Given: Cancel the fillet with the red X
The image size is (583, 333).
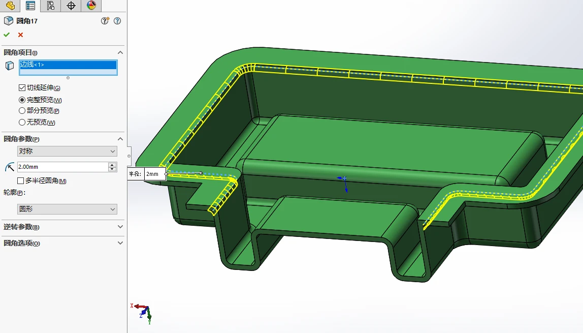Looking at the screenshot, I should [20, 35].
